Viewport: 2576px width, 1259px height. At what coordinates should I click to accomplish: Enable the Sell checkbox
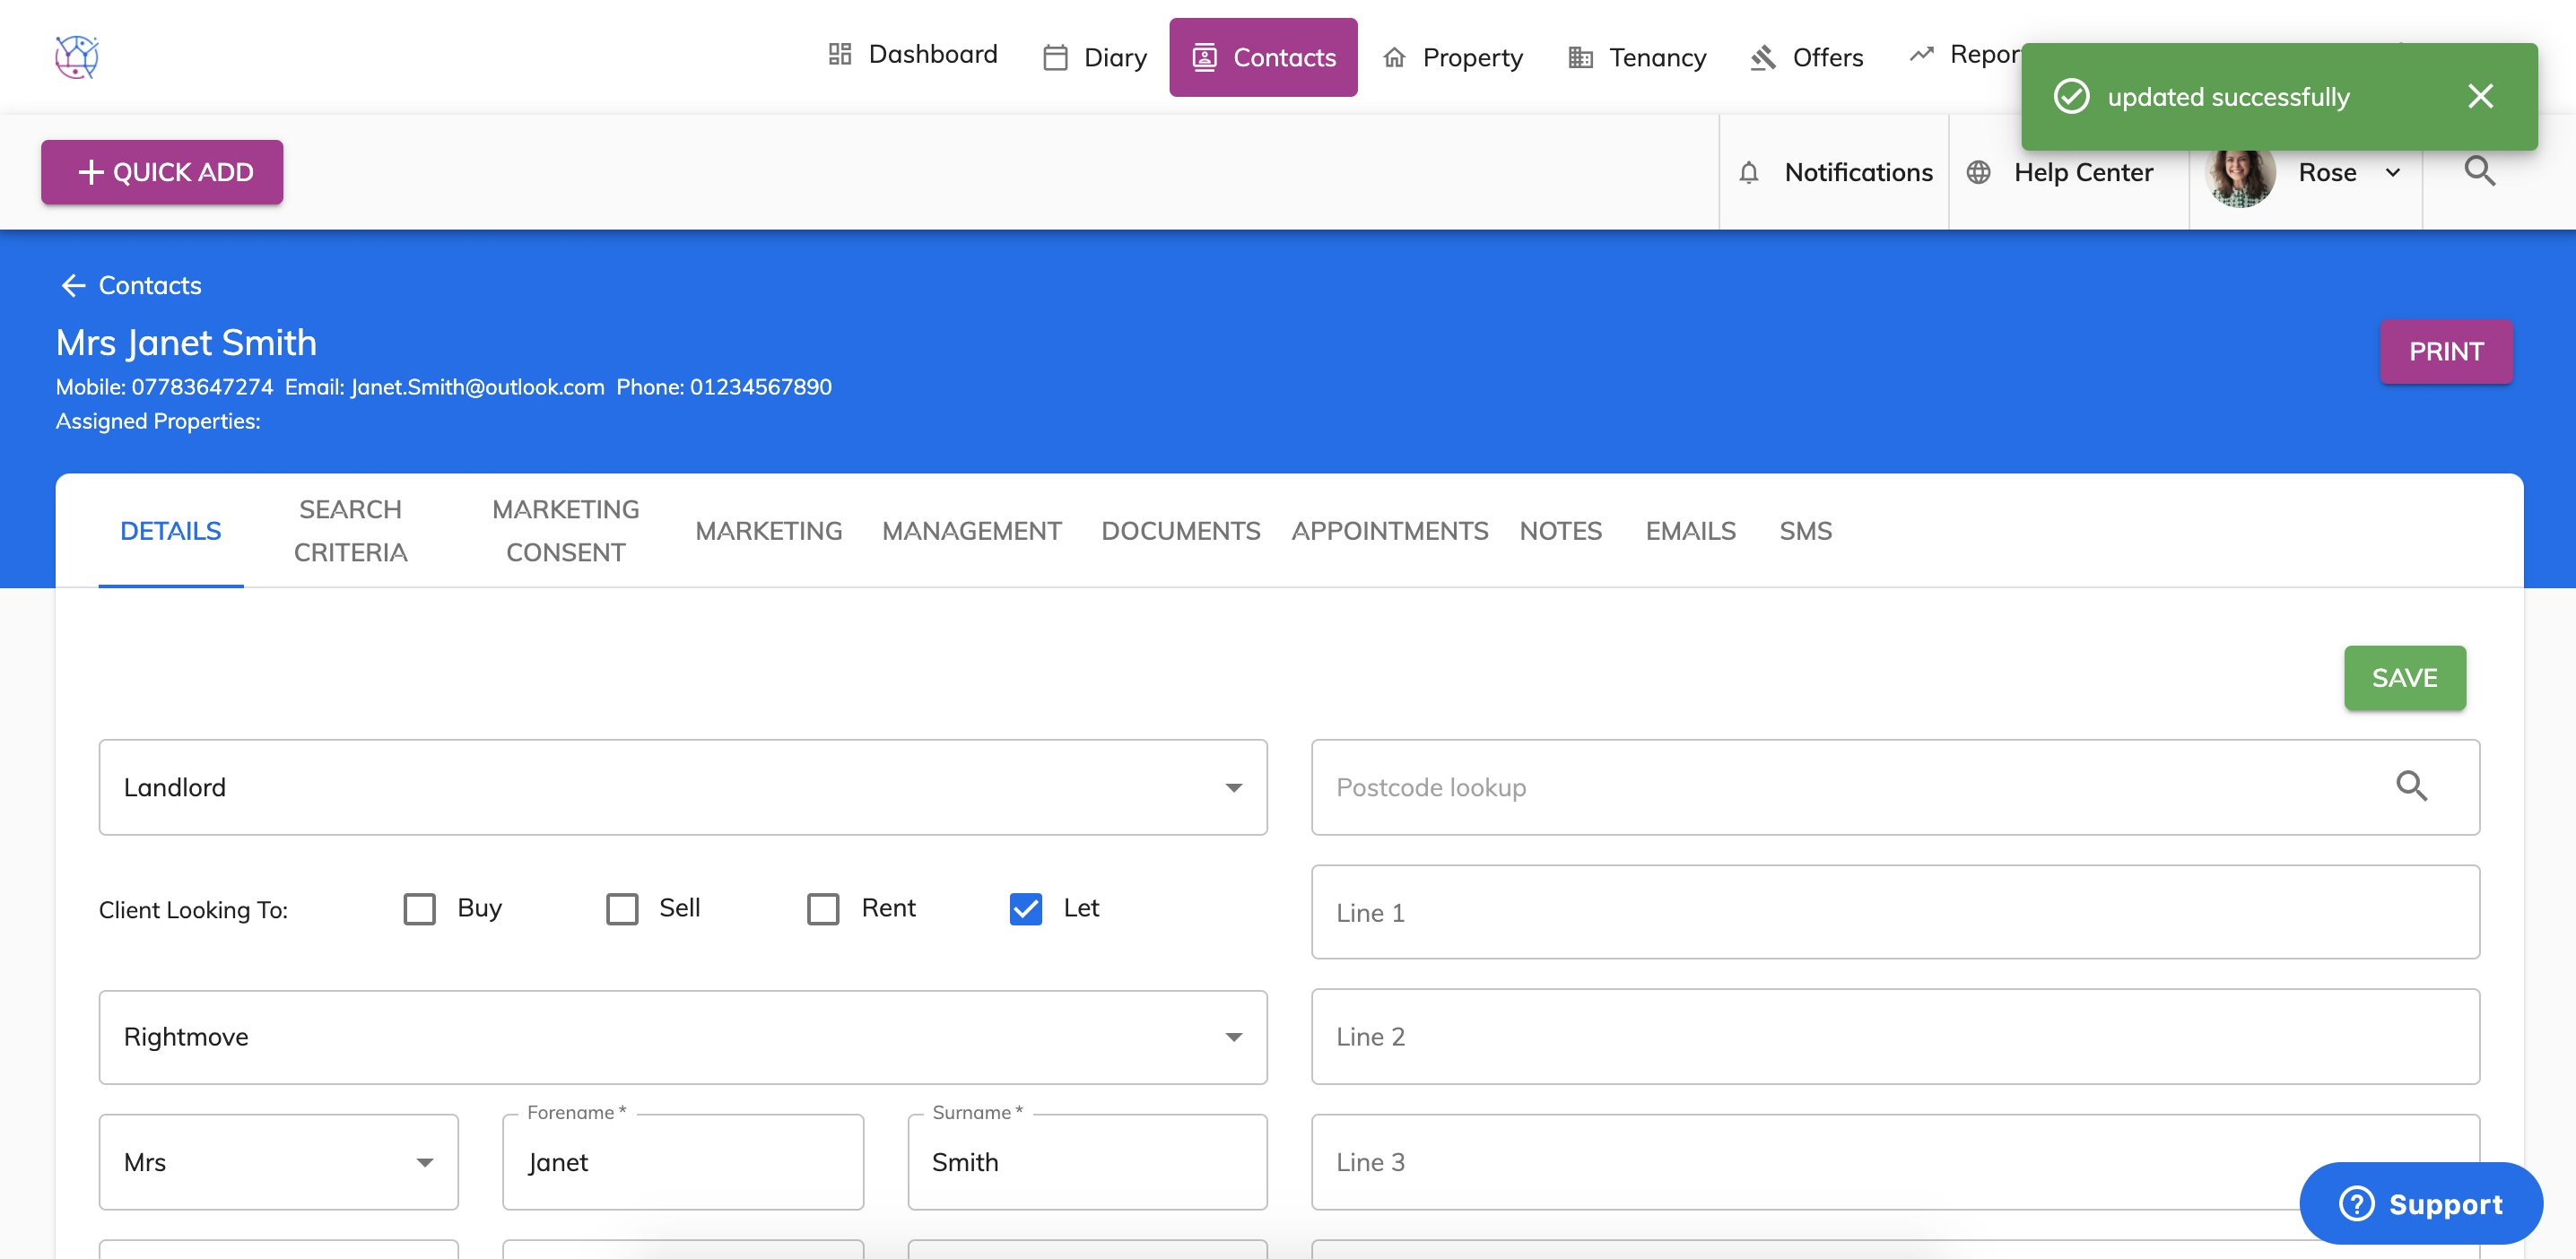click(622, 908)
